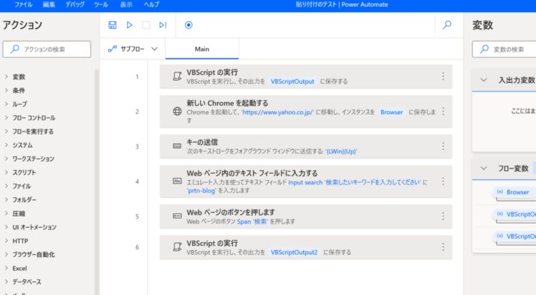The height and width of the screenshot is (295, 536).
Task: Collapse the フロー変数 section
Action: 483,168
